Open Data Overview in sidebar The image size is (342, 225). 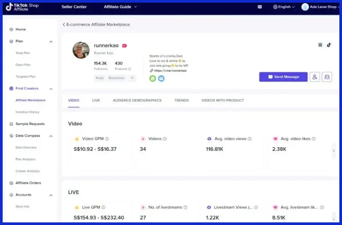[26, 147]
